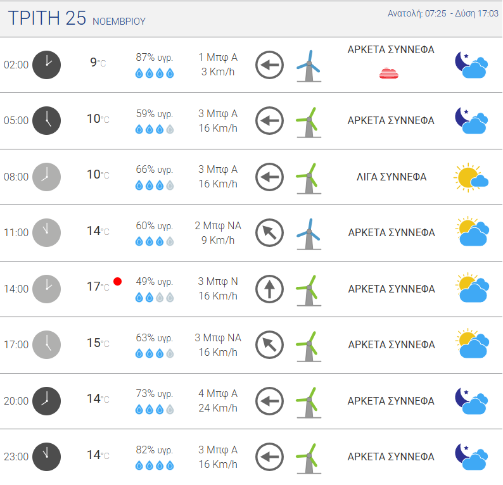Click the green wind turbine at 20:00
The image size is (503, 485).
coord(309,402)
